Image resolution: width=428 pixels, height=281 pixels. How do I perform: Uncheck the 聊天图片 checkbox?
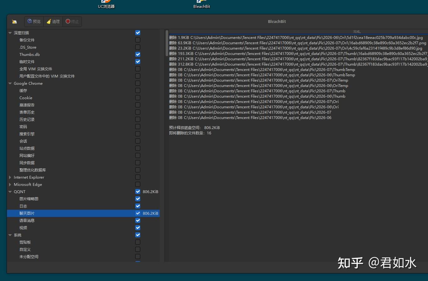tap(138, 213)
